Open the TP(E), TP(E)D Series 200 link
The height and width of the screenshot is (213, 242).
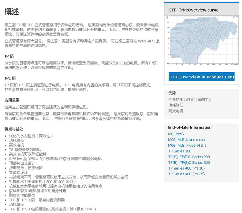(x=189, y=157)
